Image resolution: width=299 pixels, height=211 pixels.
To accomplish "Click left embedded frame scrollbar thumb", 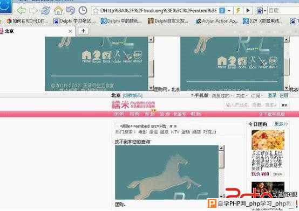I will point(151,69).
